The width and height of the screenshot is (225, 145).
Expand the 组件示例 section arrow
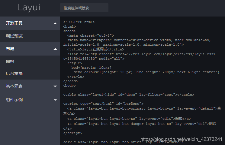coord(55,100)
